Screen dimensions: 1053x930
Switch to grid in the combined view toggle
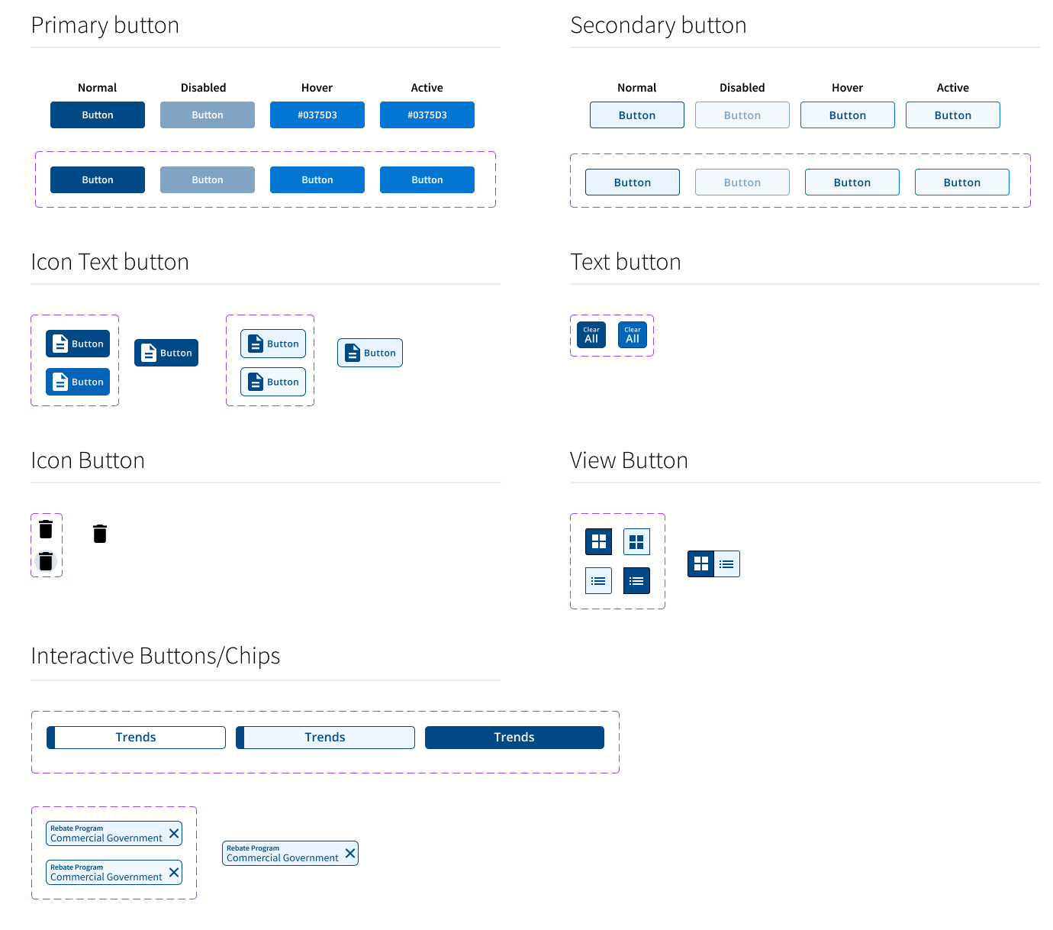[700, 564]
